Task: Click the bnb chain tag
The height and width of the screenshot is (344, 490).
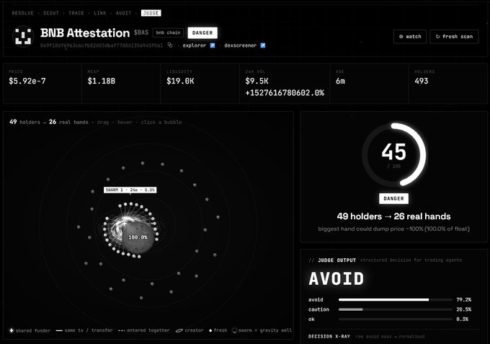Action: (x=168, y=32)
